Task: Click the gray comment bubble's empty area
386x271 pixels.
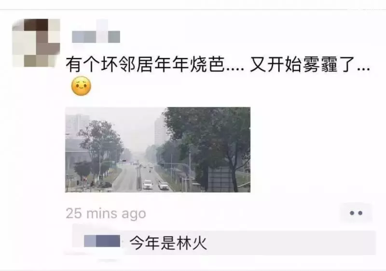Action: [290, 242]
